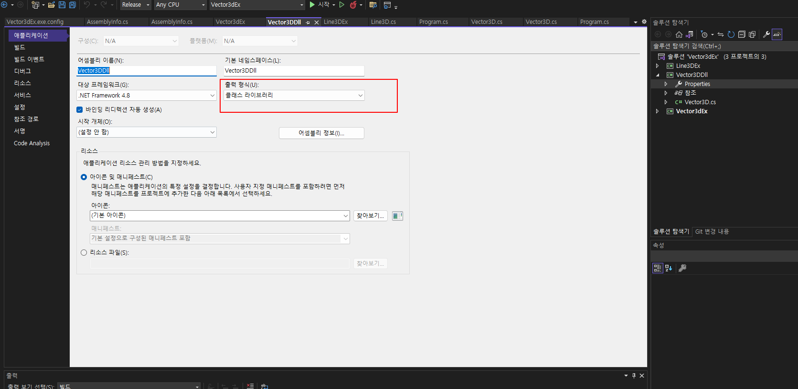
Task: Click the open file folder icon
Action: pos(51,5)
